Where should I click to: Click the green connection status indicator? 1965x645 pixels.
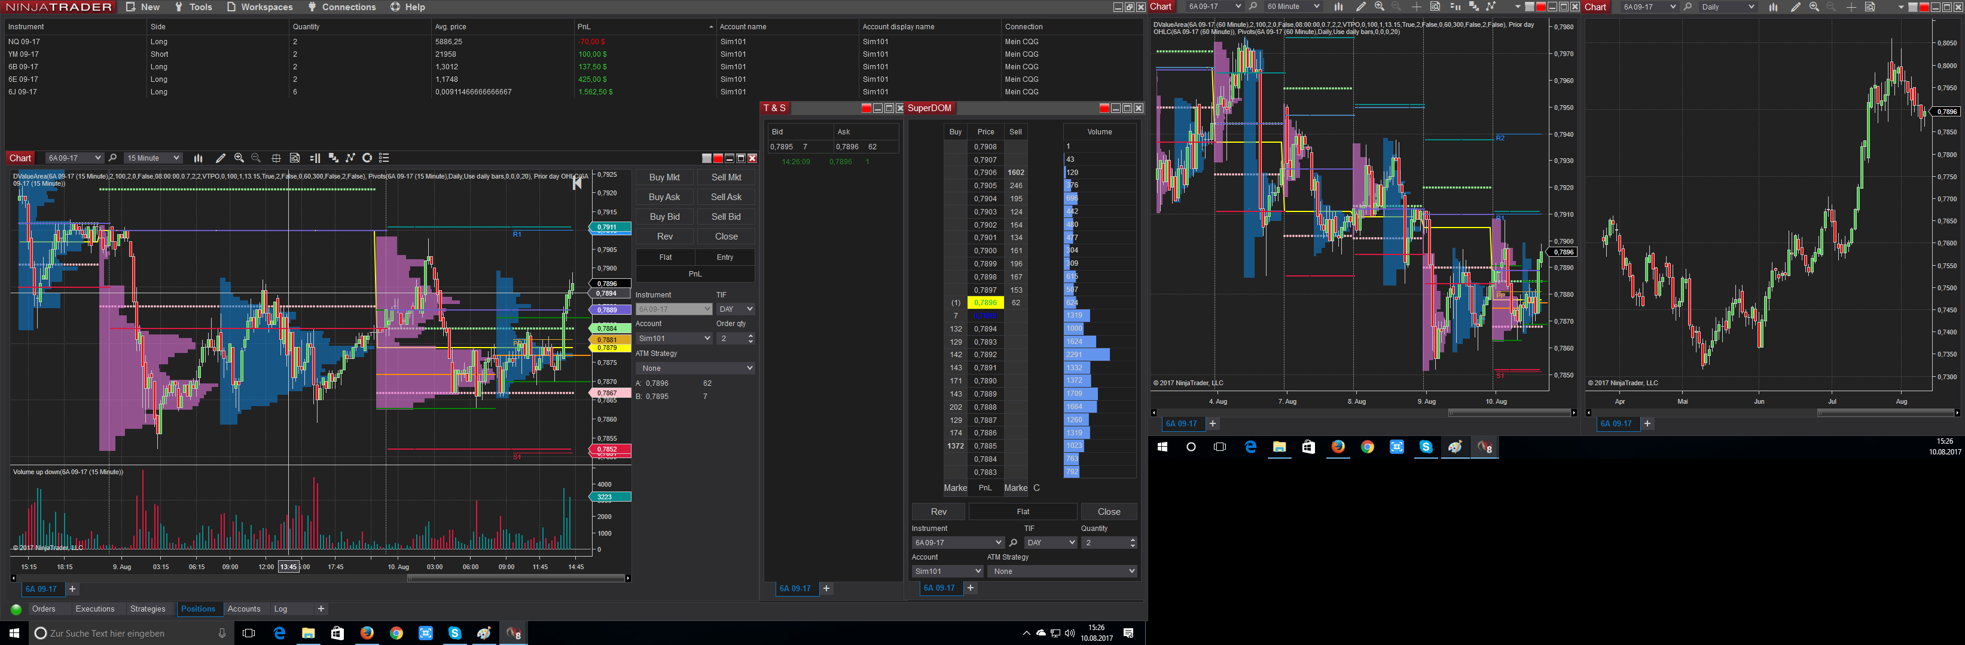click(x=16, y=609)
